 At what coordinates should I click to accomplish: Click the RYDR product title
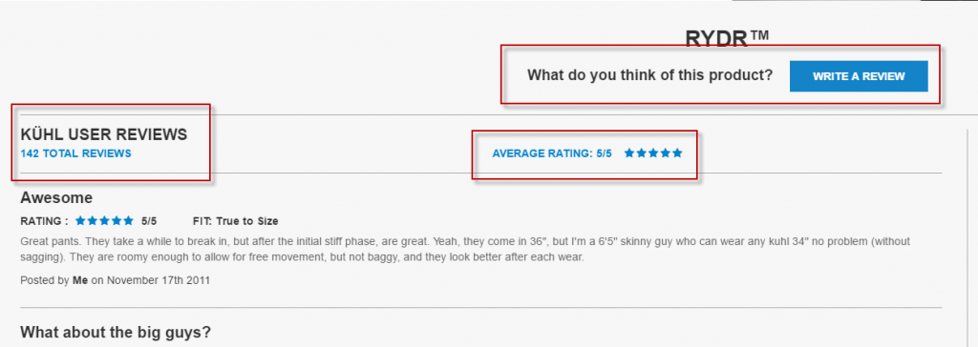click(727, 39)
